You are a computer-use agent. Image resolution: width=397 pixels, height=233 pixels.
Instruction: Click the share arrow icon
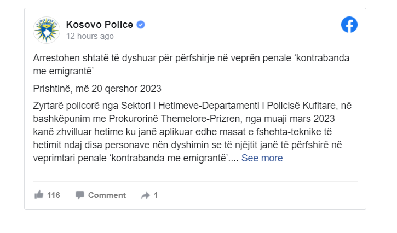[146, 195]
